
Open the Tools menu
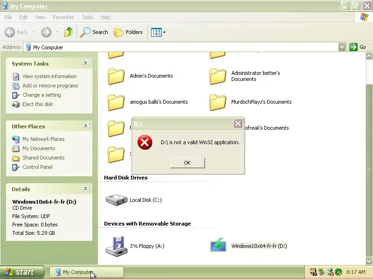click(x=87, y=17)
